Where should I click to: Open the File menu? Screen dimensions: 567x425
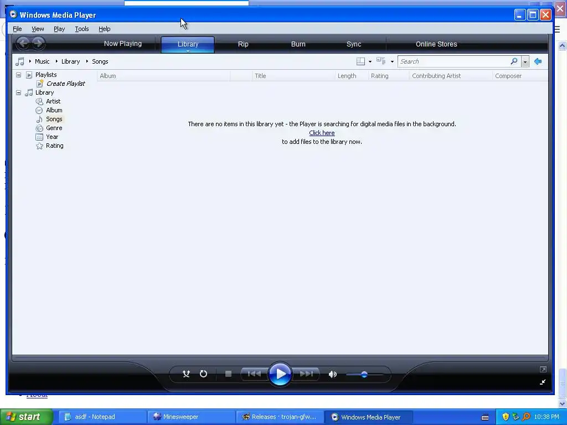(x=17, y=29)
